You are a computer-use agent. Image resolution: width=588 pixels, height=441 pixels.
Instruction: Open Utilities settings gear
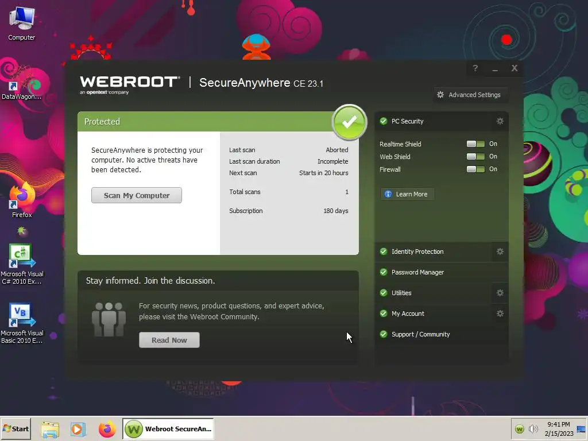tap(500, 293)
